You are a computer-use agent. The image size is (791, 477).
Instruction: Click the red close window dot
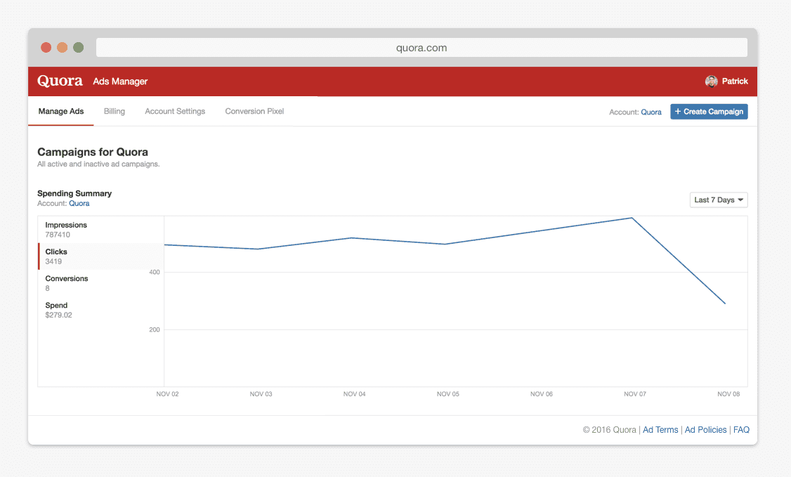[x=46, y=48]
